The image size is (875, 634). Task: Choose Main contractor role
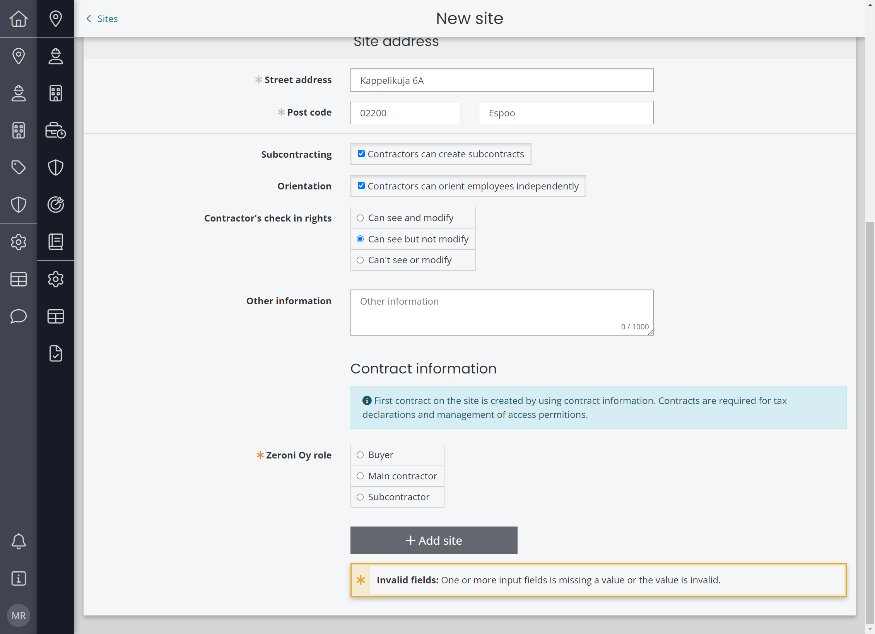pyautogui.click(x=360, y=476)
